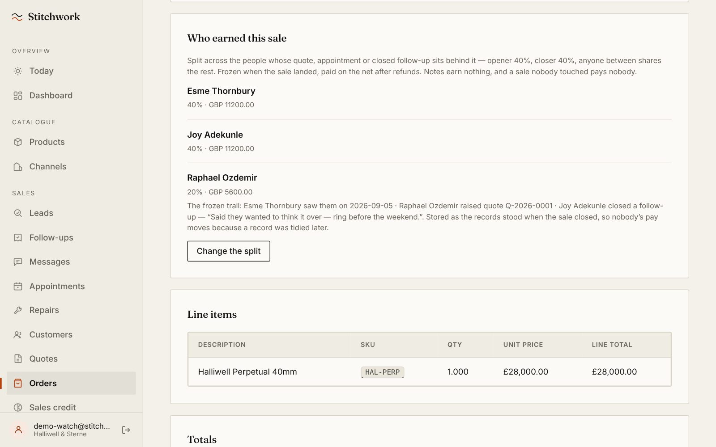Open Leads from the sidebar
Screen dimensions: 716x447
click(71, 213)
